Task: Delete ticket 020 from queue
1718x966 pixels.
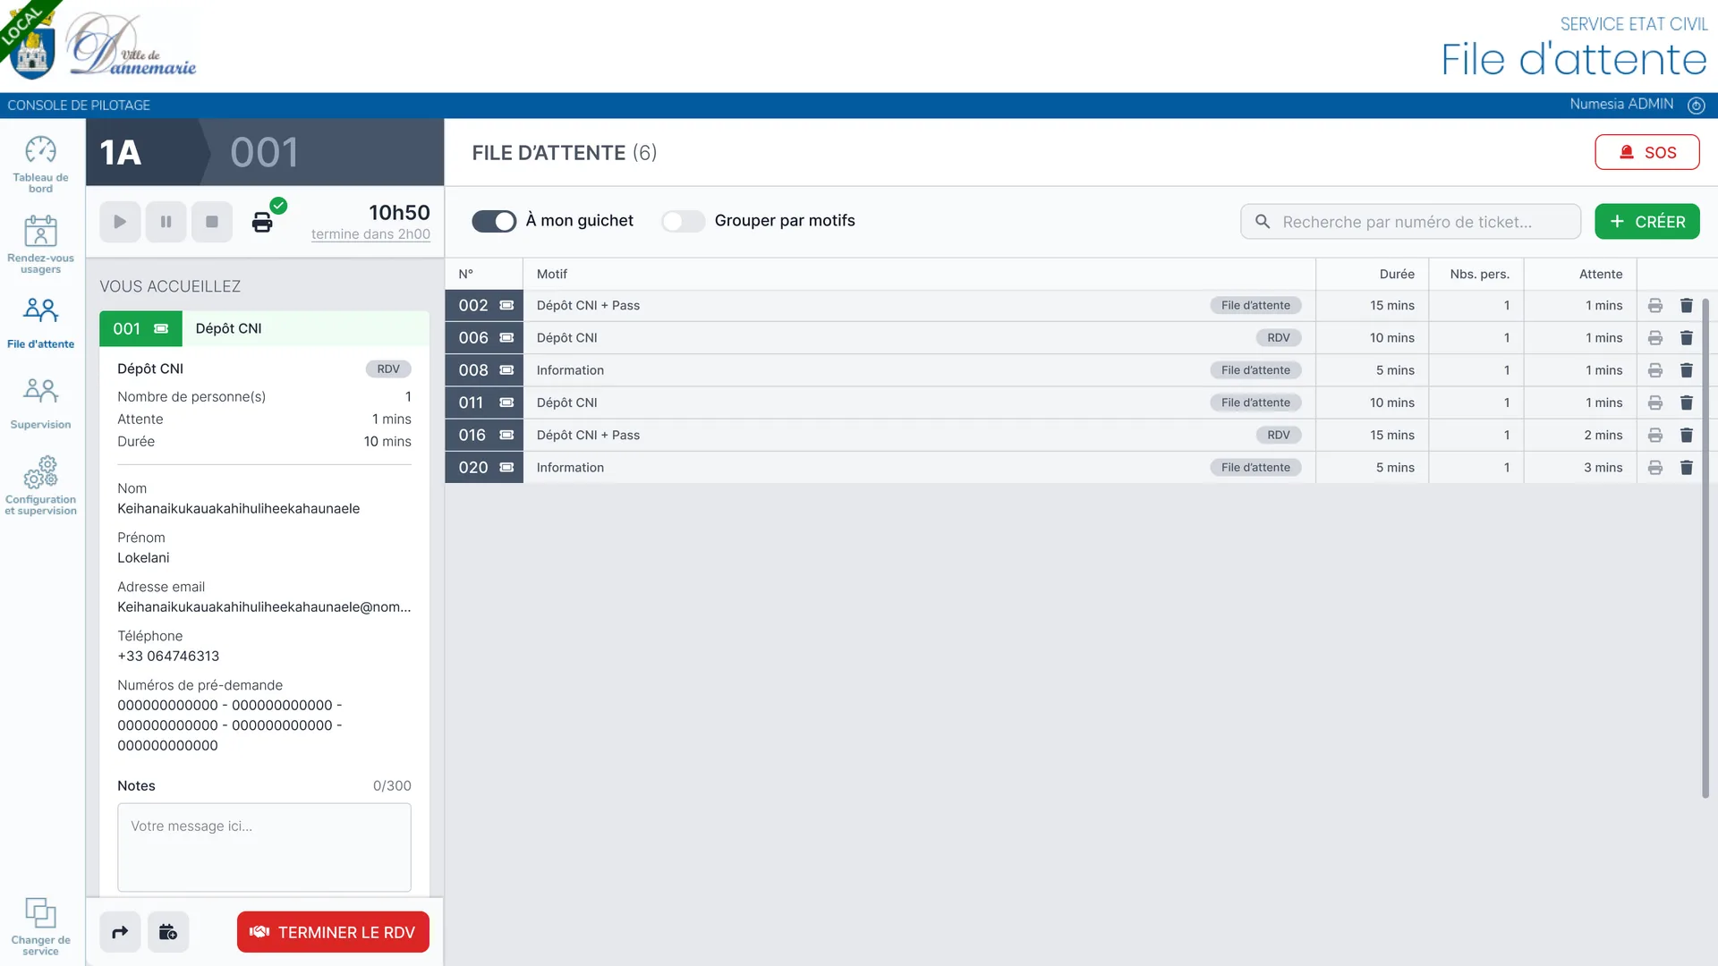Action: click(1687, 468)
